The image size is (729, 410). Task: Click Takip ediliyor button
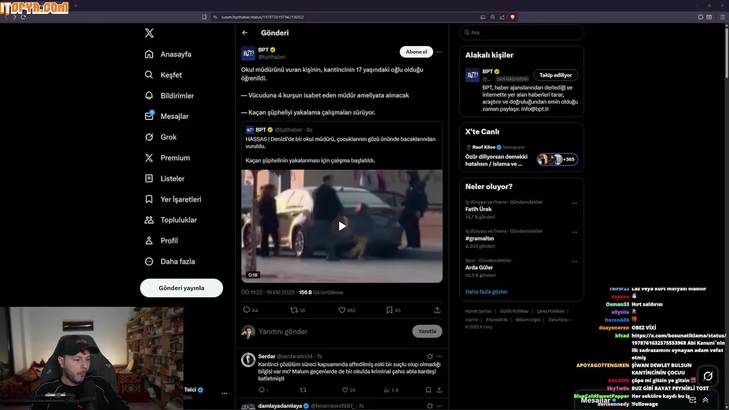[x=556, y=75]
